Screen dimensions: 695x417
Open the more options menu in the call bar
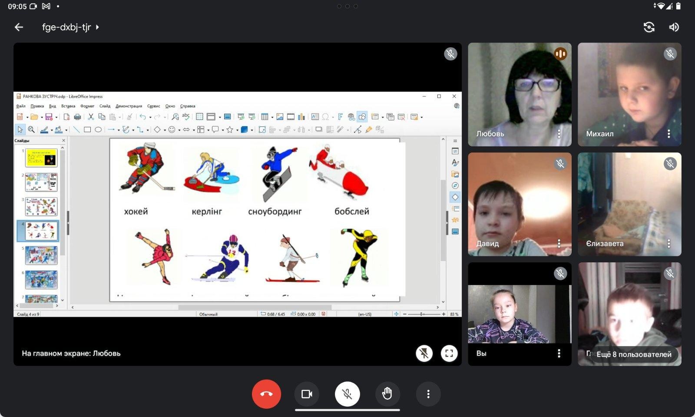428,394
